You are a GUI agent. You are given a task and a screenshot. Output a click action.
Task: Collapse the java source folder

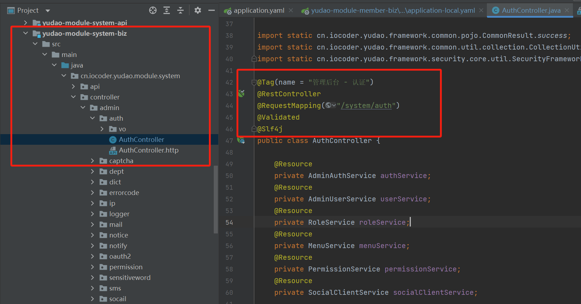tap(54, 65)
